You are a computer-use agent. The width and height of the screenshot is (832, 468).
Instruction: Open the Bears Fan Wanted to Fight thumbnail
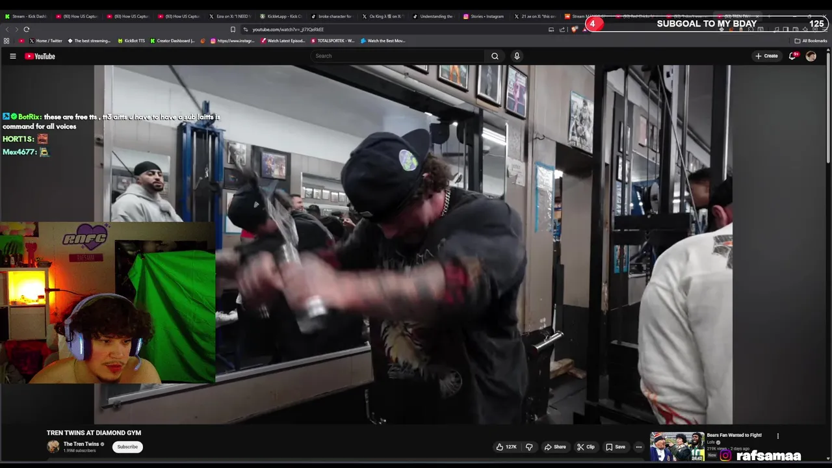click(x=677, y=447)
